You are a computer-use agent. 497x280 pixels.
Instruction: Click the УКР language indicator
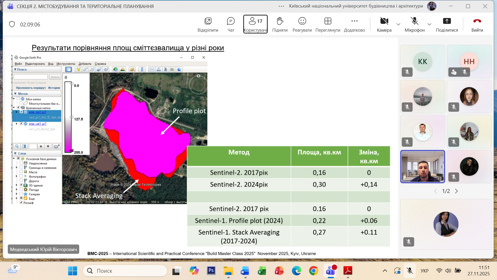425,271
